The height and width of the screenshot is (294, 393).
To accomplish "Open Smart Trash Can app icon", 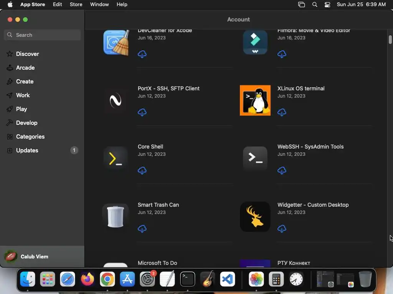I will [x=116, y=217].
